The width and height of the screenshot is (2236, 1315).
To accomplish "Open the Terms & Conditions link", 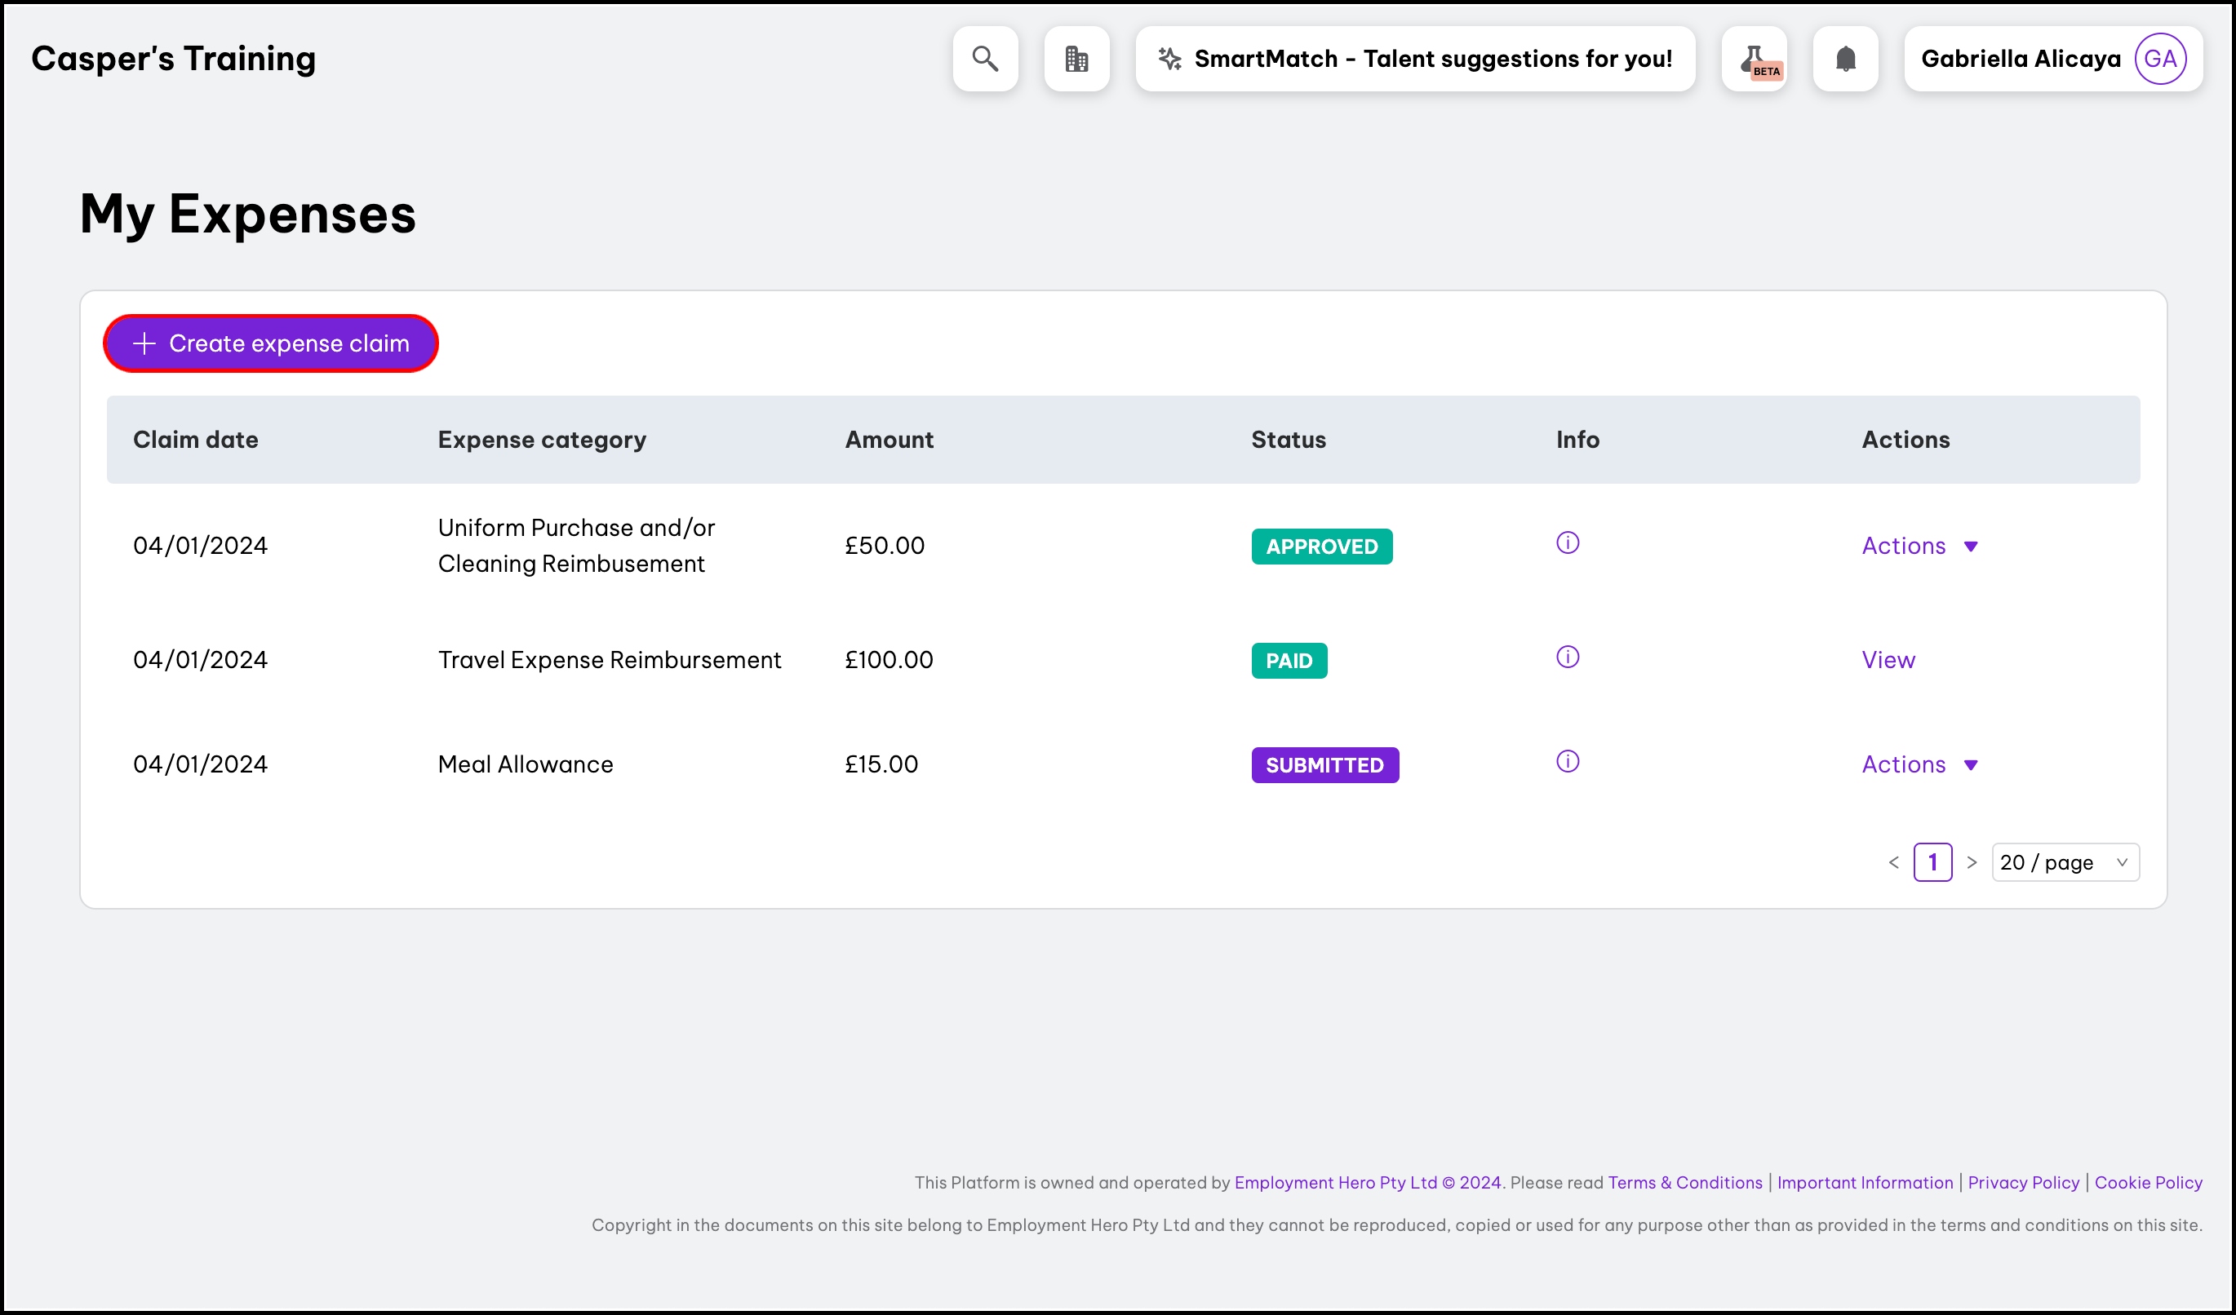I will [x=1685, y=1183].
